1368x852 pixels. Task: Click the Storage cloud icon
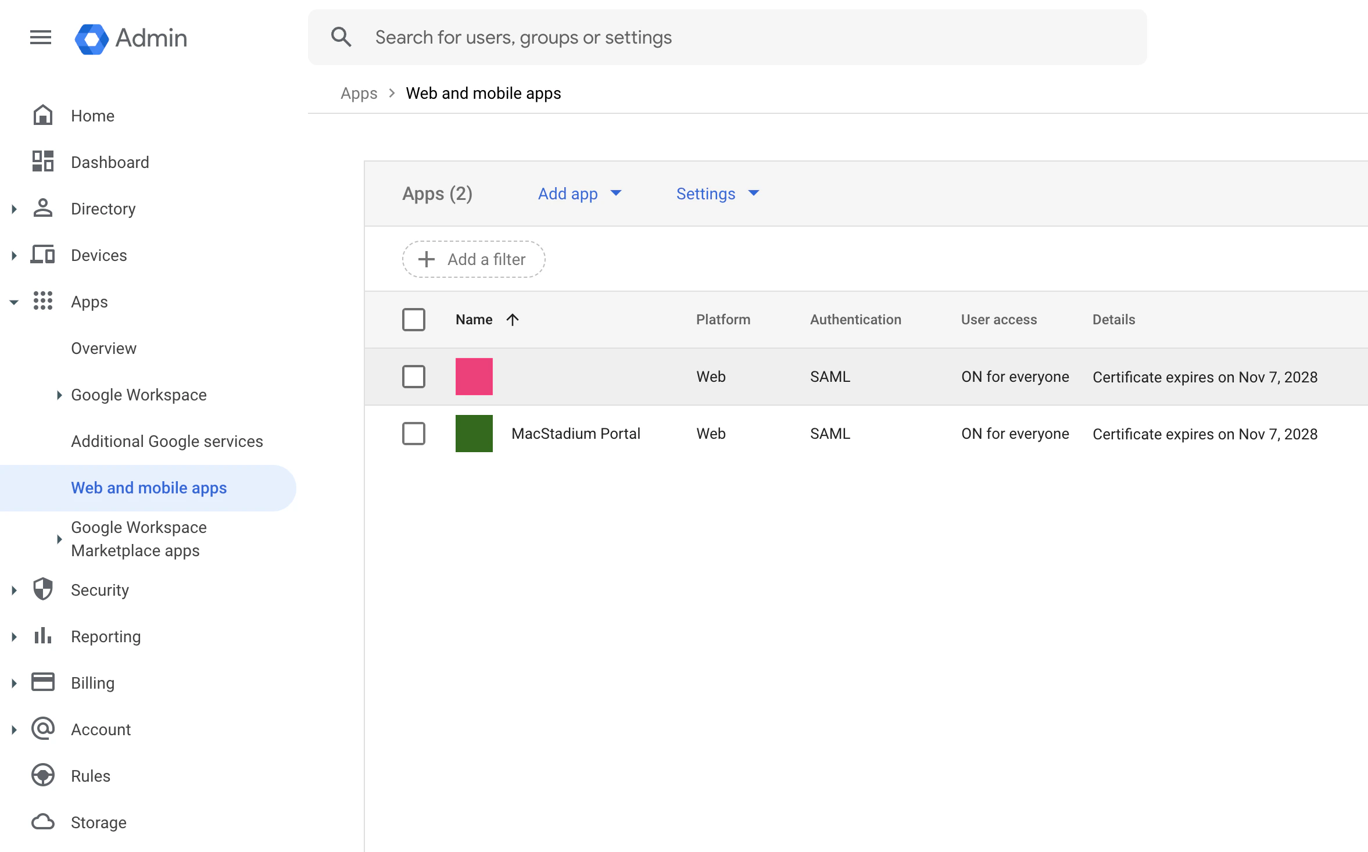pos(43,822)
